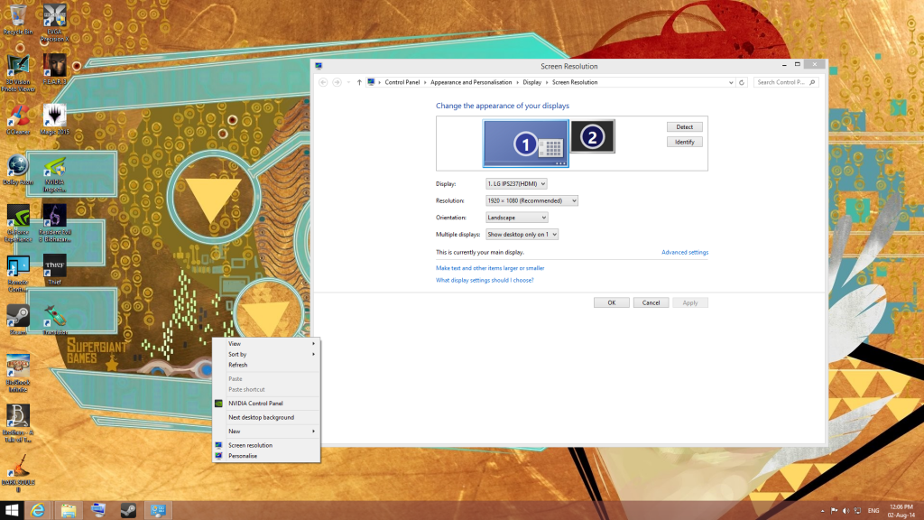This screenshot has height=520, width=924.
Task: Select the 3D Vision Photo Viewer icon
Action: [18, 73]
